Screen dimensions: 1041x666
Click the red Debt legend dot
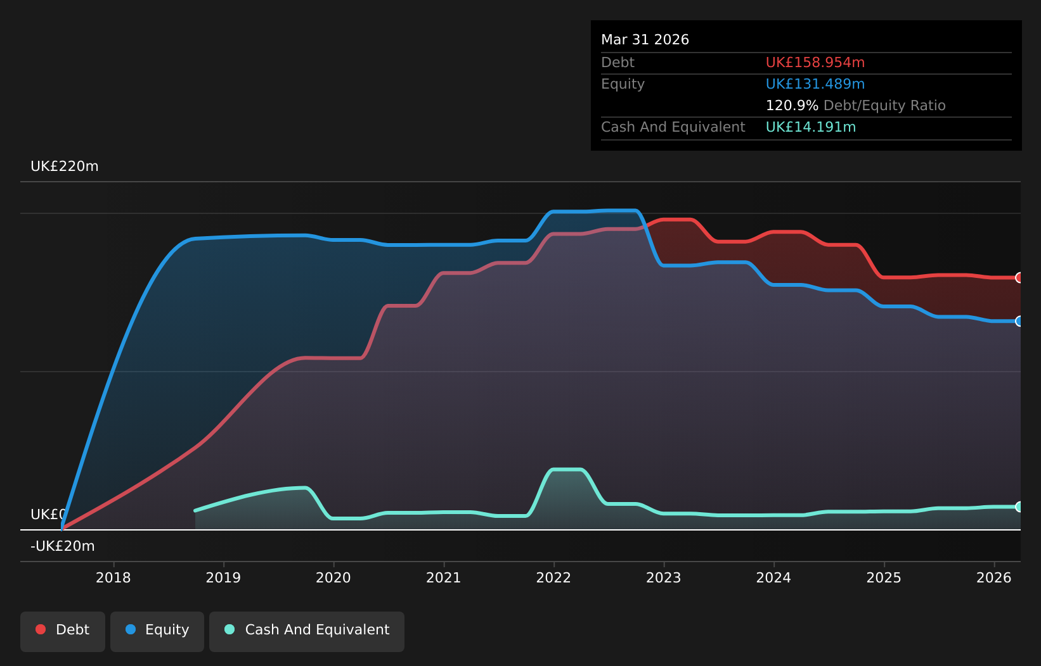[x=41, y=629]
